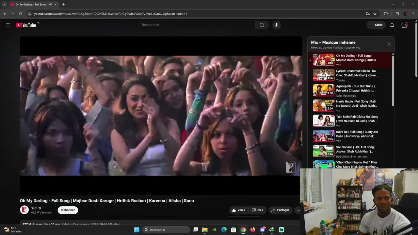Click the Oh My Darling video title
Viewport: 418px width, 235px height.
pos(107,201)
